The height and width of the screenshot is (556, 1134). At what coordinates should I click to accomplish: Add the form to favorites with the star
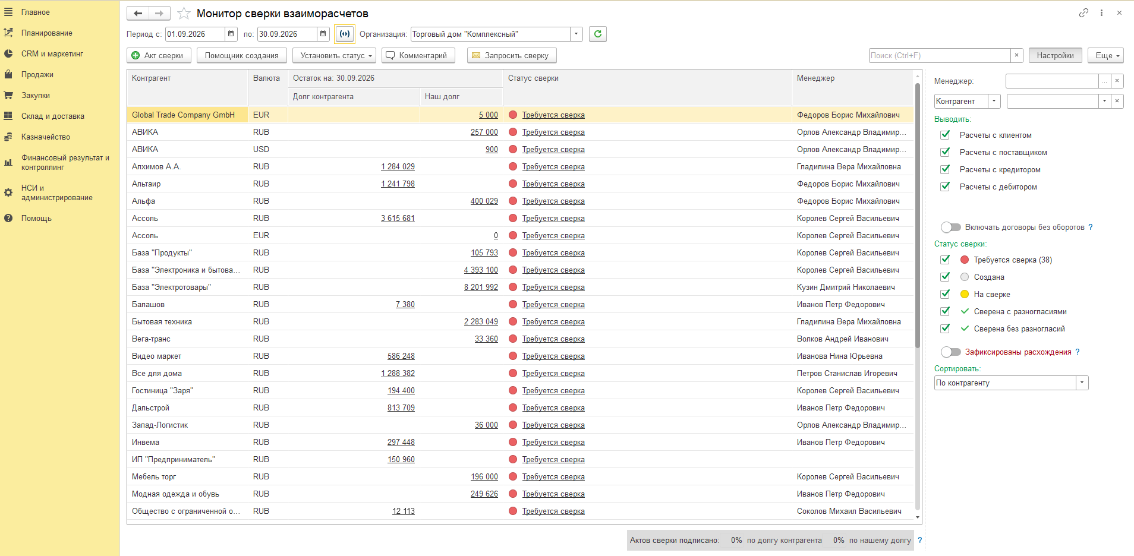pos(184,13)
